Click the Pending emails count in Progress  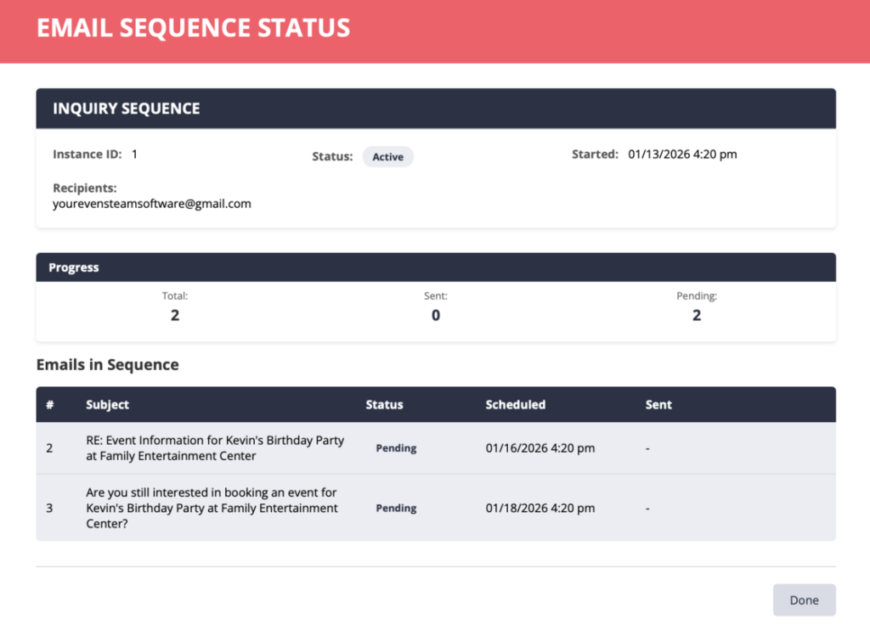click(x=697, y=315)
